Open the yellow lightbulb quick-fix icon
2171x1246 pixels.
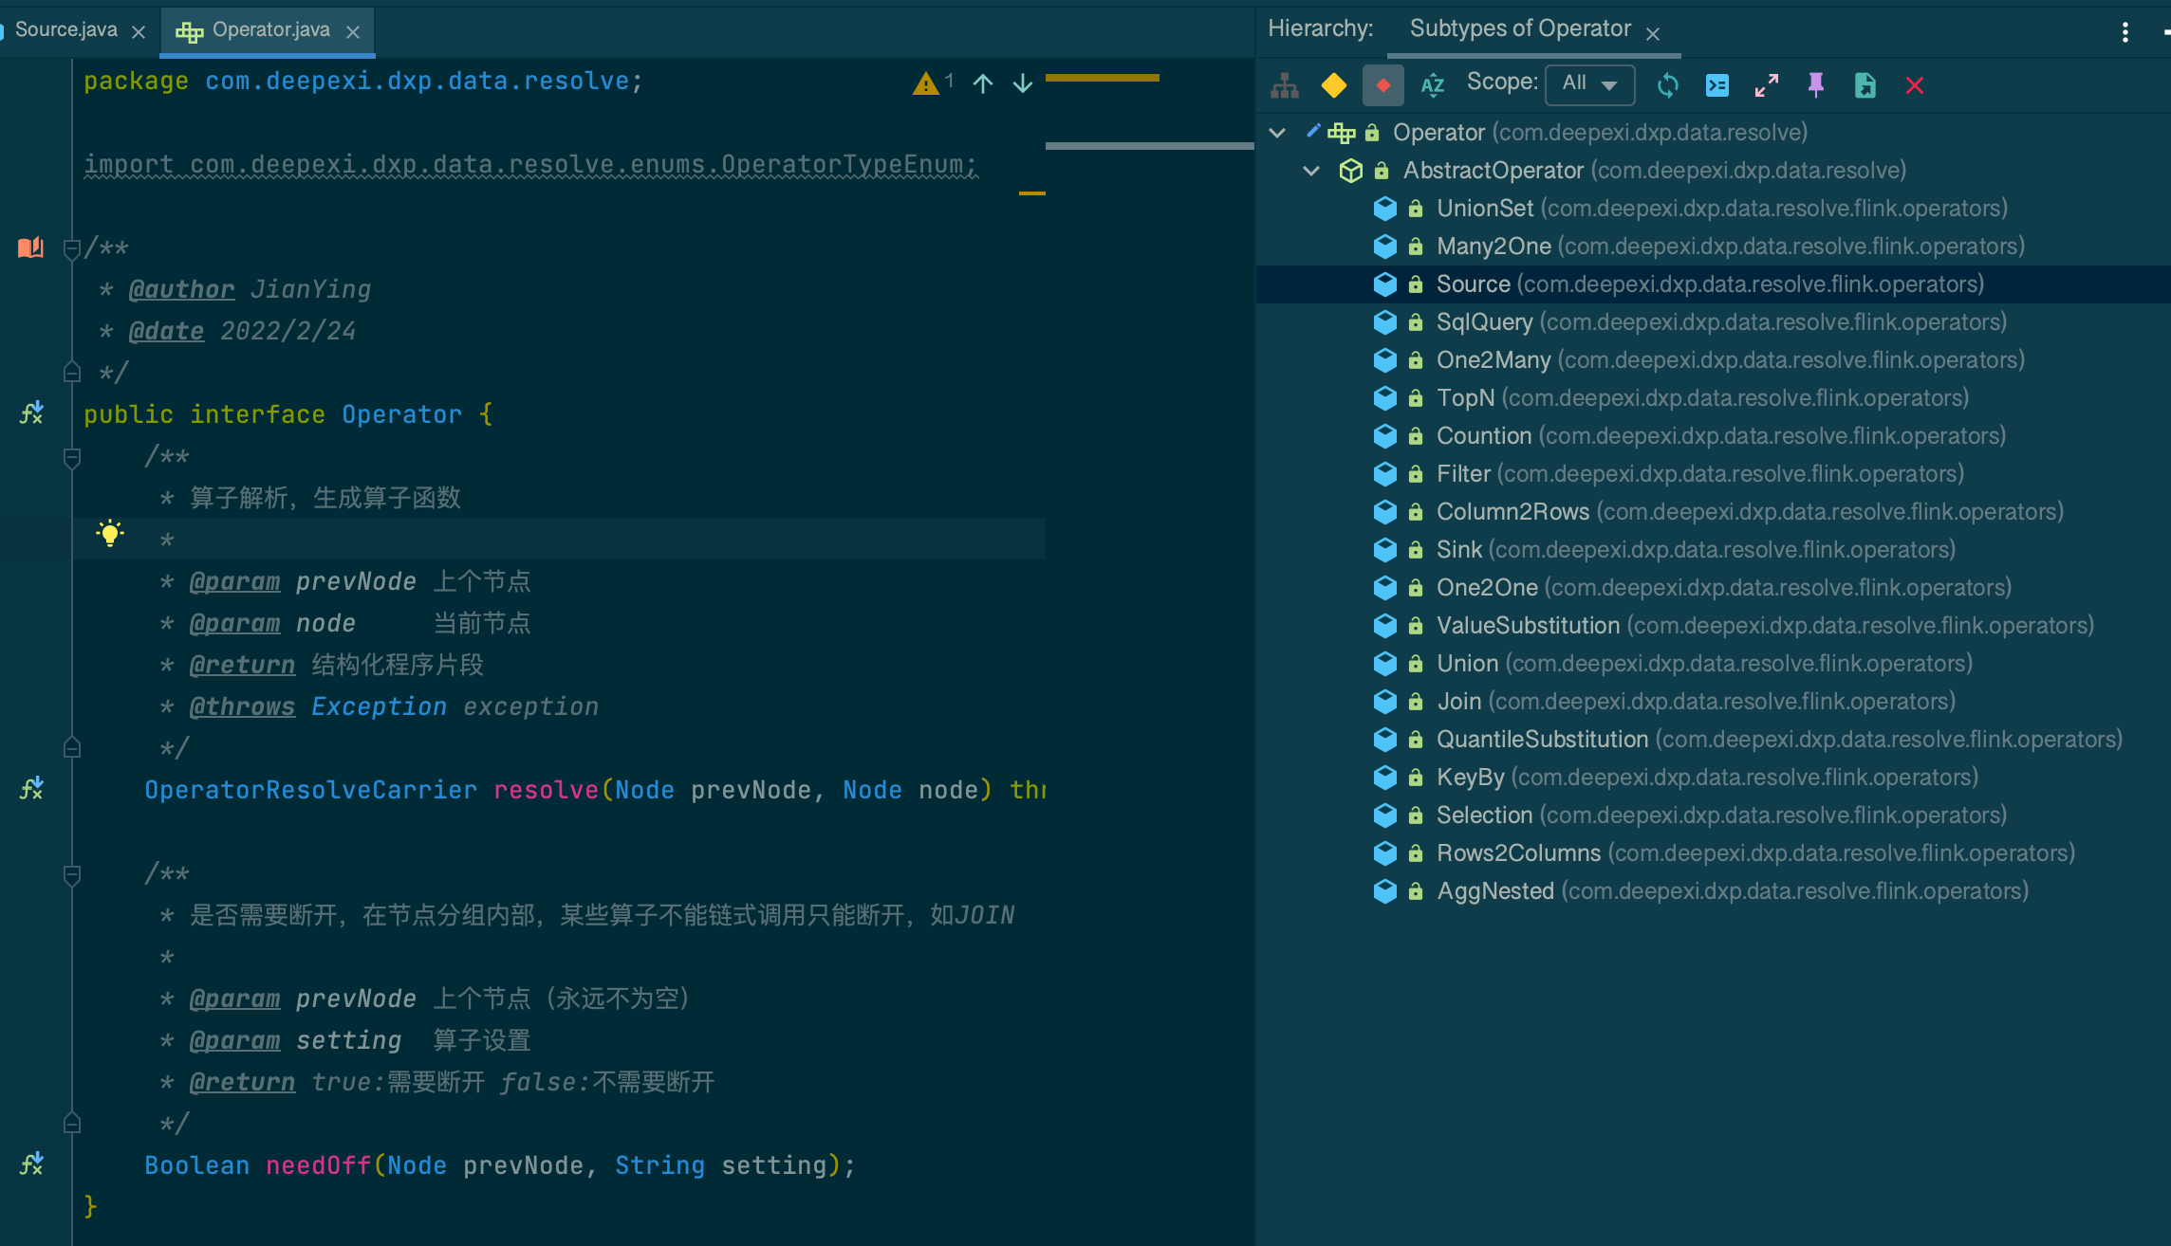pyautogui.click(x=110, y=533)
